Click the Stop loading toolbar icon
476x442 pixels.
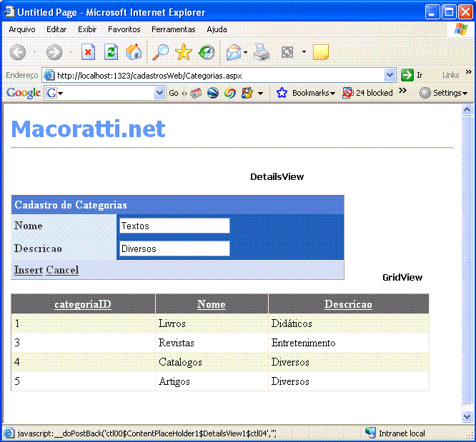pyautogui.click(x=88, y=52)
